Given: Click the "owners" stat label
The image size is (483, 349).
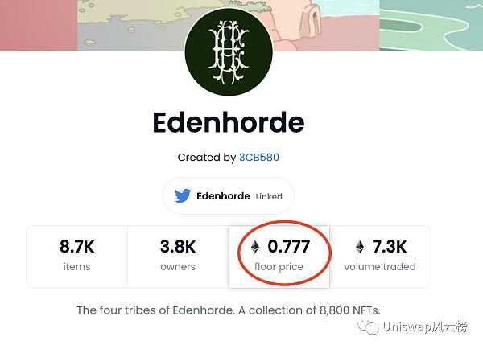Looking at the screenshot, I should click(x=178, y=266).
